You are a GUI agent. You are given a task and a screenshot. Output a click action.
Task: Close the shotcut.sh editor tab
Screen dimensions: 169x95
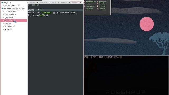click(x=37, y=3)
